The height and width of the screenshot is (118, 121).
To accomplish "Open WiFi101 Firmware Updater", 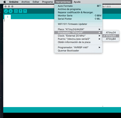I will click(78, 24).
